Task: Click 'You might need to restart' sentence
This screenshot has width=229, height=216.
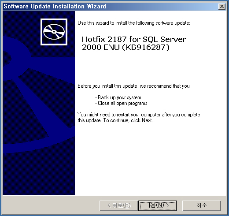Action: tap(139, 115)
